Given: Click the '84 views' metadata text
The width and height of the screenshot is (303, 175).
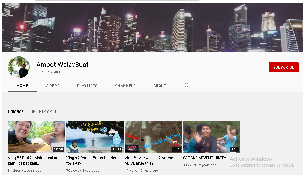Looking at the screenshot, I should pos(14,171).
